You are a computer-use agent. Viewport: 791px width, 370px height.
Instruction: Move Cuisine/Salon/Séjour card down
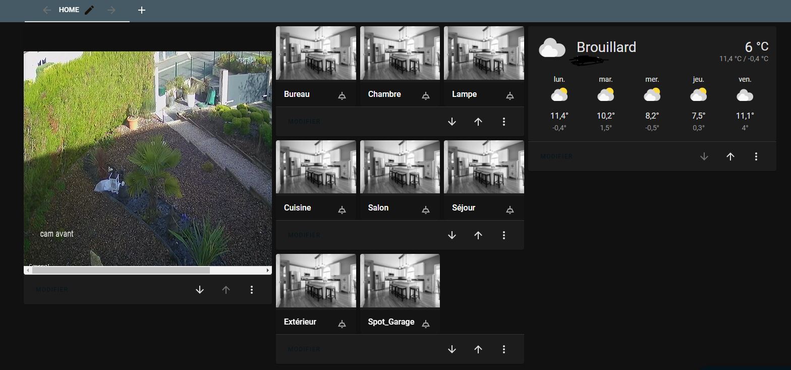[452, 235]
